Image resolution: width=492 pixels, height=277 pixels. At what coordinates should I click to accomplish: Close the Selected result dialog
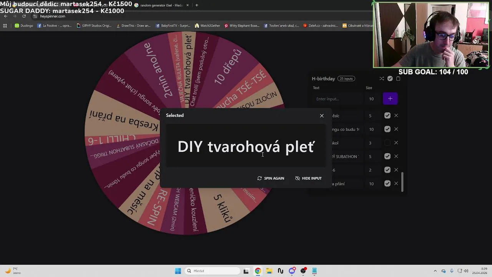pyautogui.click(x=322, y=115)
